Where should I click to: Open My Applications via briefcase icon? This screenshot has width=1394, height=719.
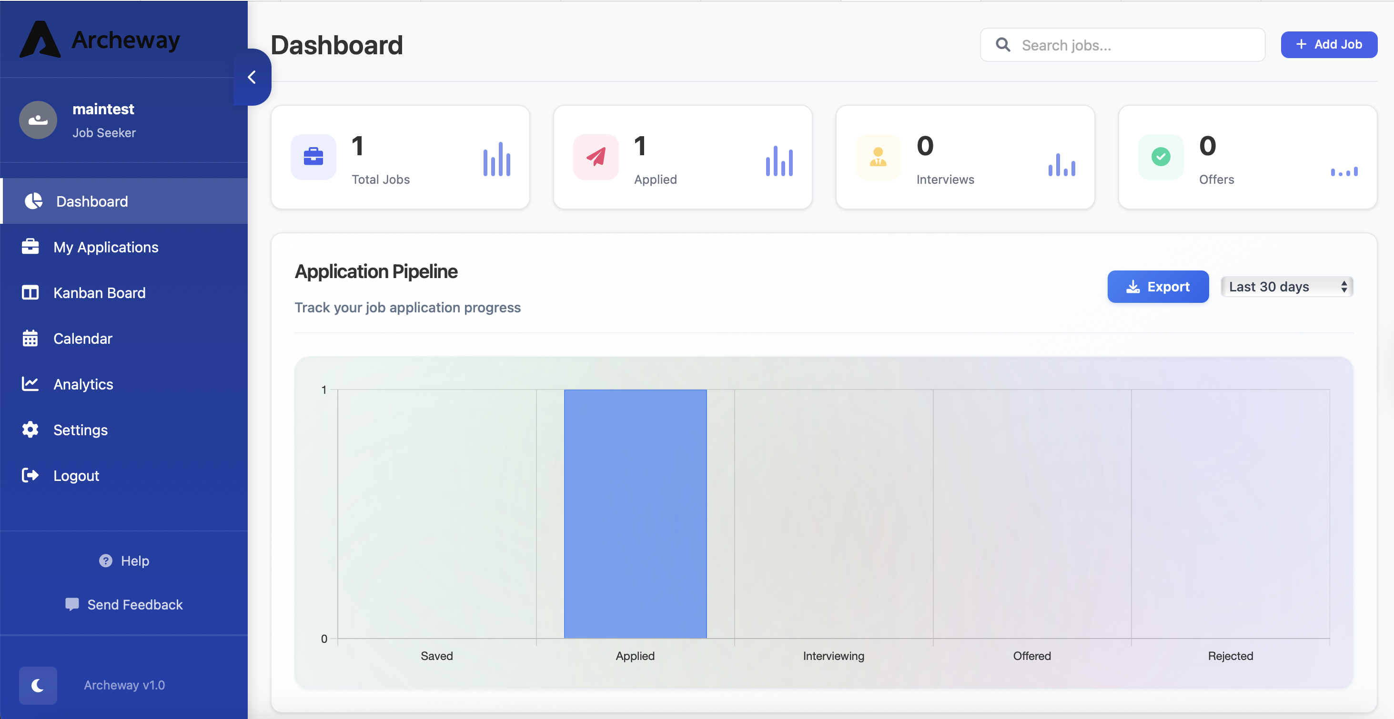[x=30, y=247]
